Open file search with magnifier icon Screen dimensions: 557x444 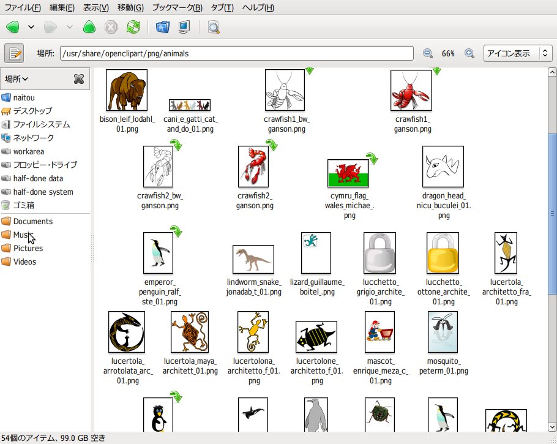coord(213,27)
